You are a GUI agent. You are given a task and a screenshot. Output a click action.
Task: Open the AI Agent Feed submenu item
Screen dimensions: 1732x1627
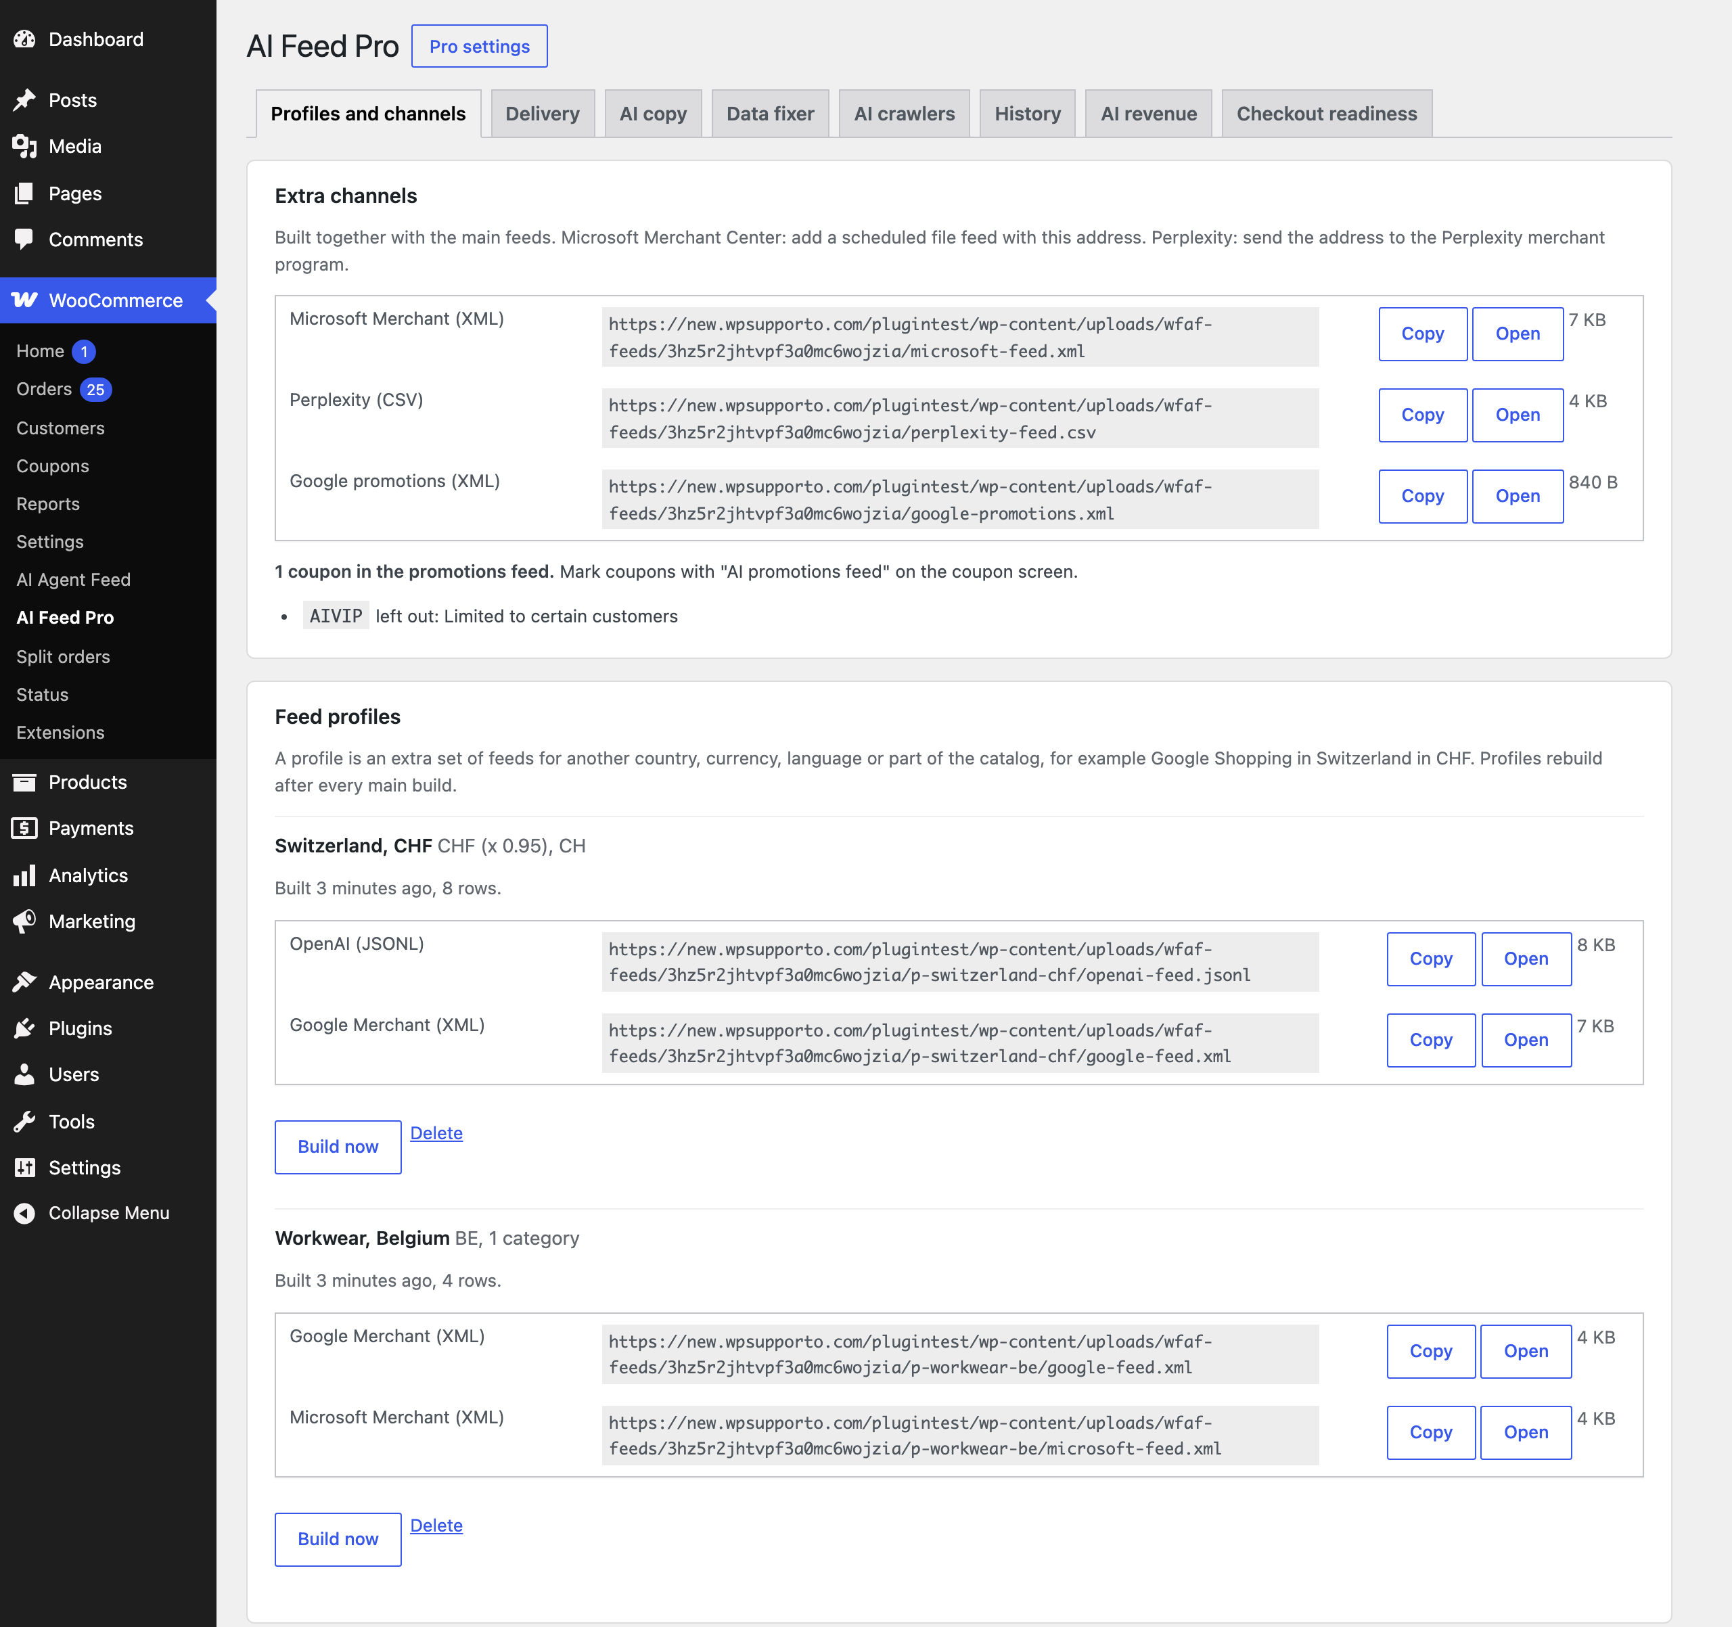click(x=73, y=579)
